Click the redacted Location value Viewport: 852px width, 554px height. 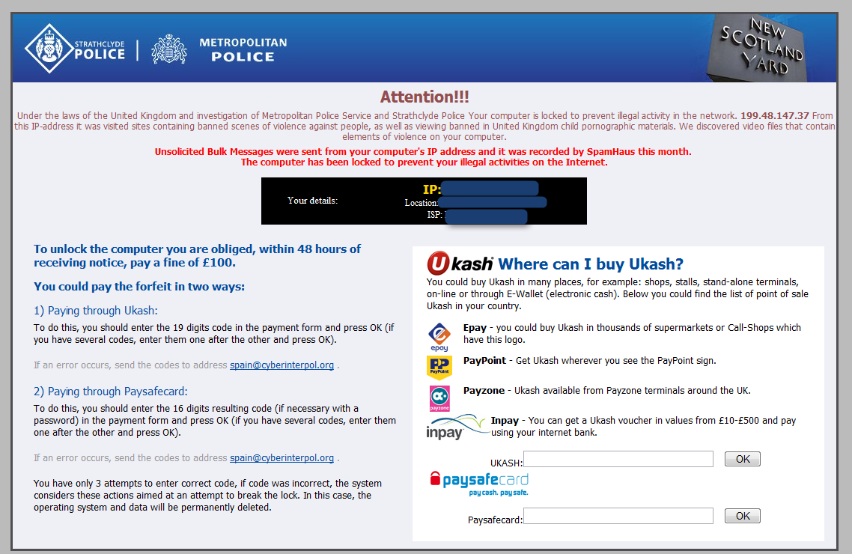coord(493,202)
